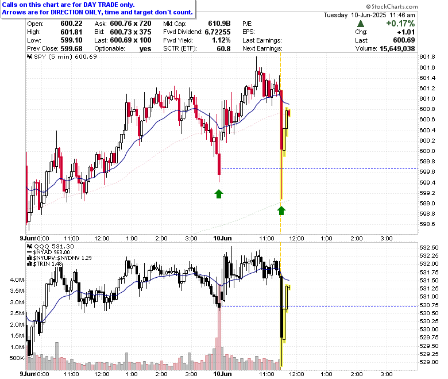Screen dimensions: 448x379
Task: Click the percent change +0.17%
Action: click(x=400, y=24)
